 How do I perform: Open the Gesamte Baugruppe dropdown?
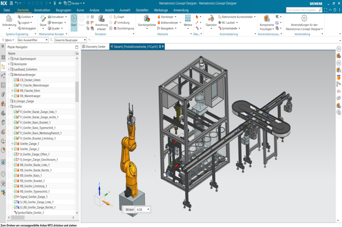[x=71, y=40]
